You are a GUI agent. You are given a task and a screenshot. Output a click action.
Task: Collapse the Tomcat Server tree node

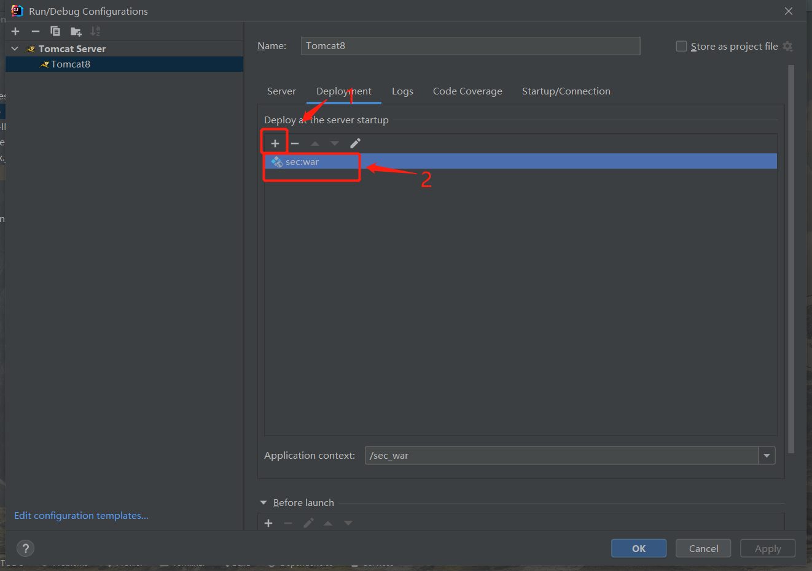(15, 48)
